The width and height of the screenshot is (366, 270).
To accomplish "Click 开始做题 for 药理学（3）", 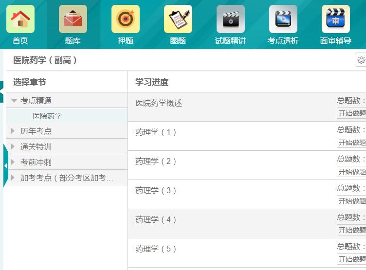I will [x=352, y=201].
